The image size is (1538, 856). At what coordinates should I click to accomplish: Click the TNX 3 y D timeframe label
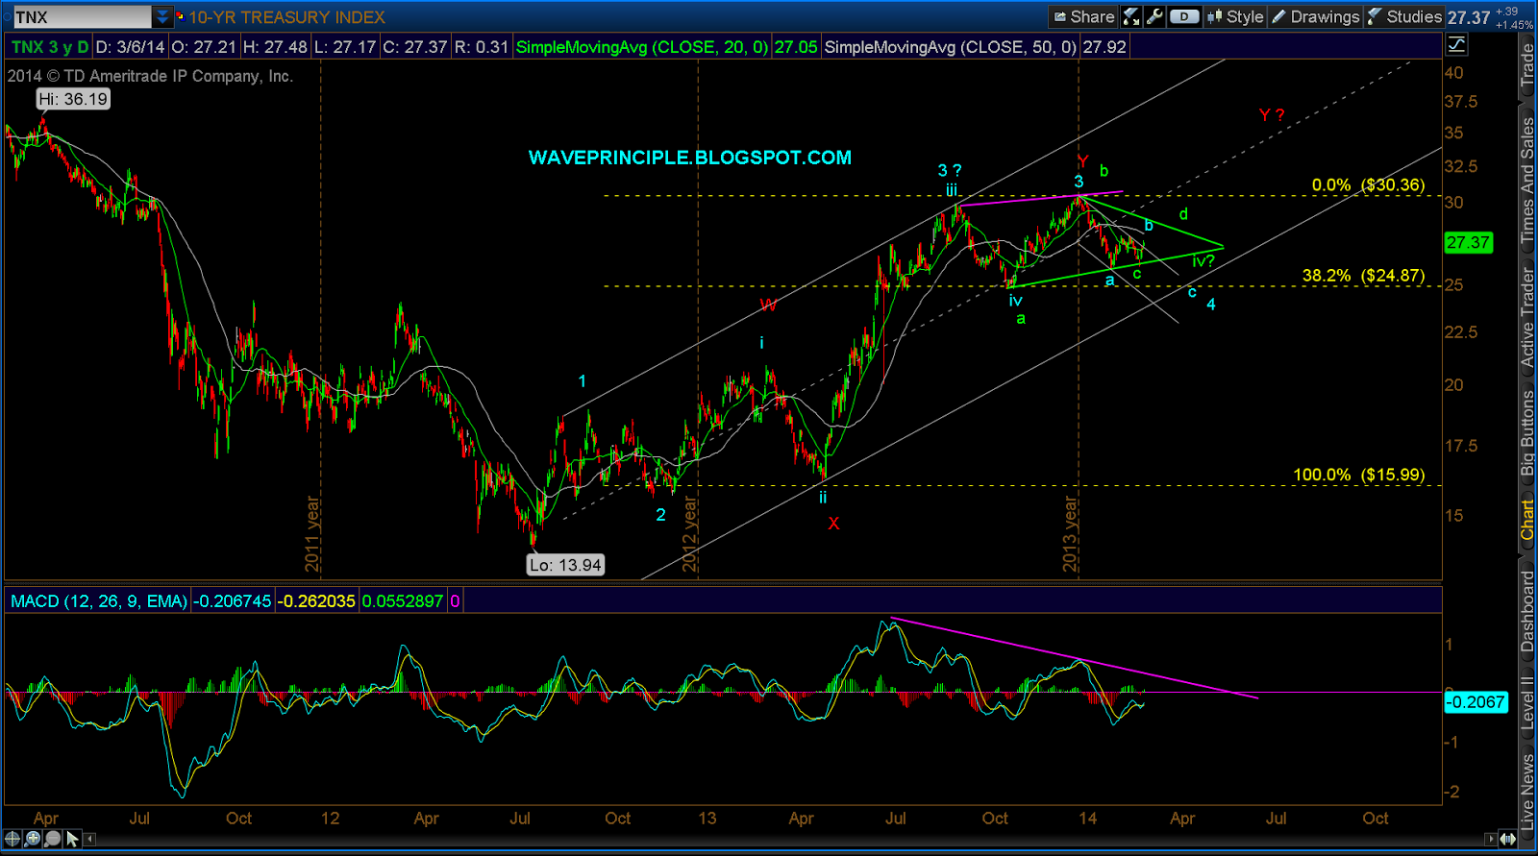tap(50, 47)
